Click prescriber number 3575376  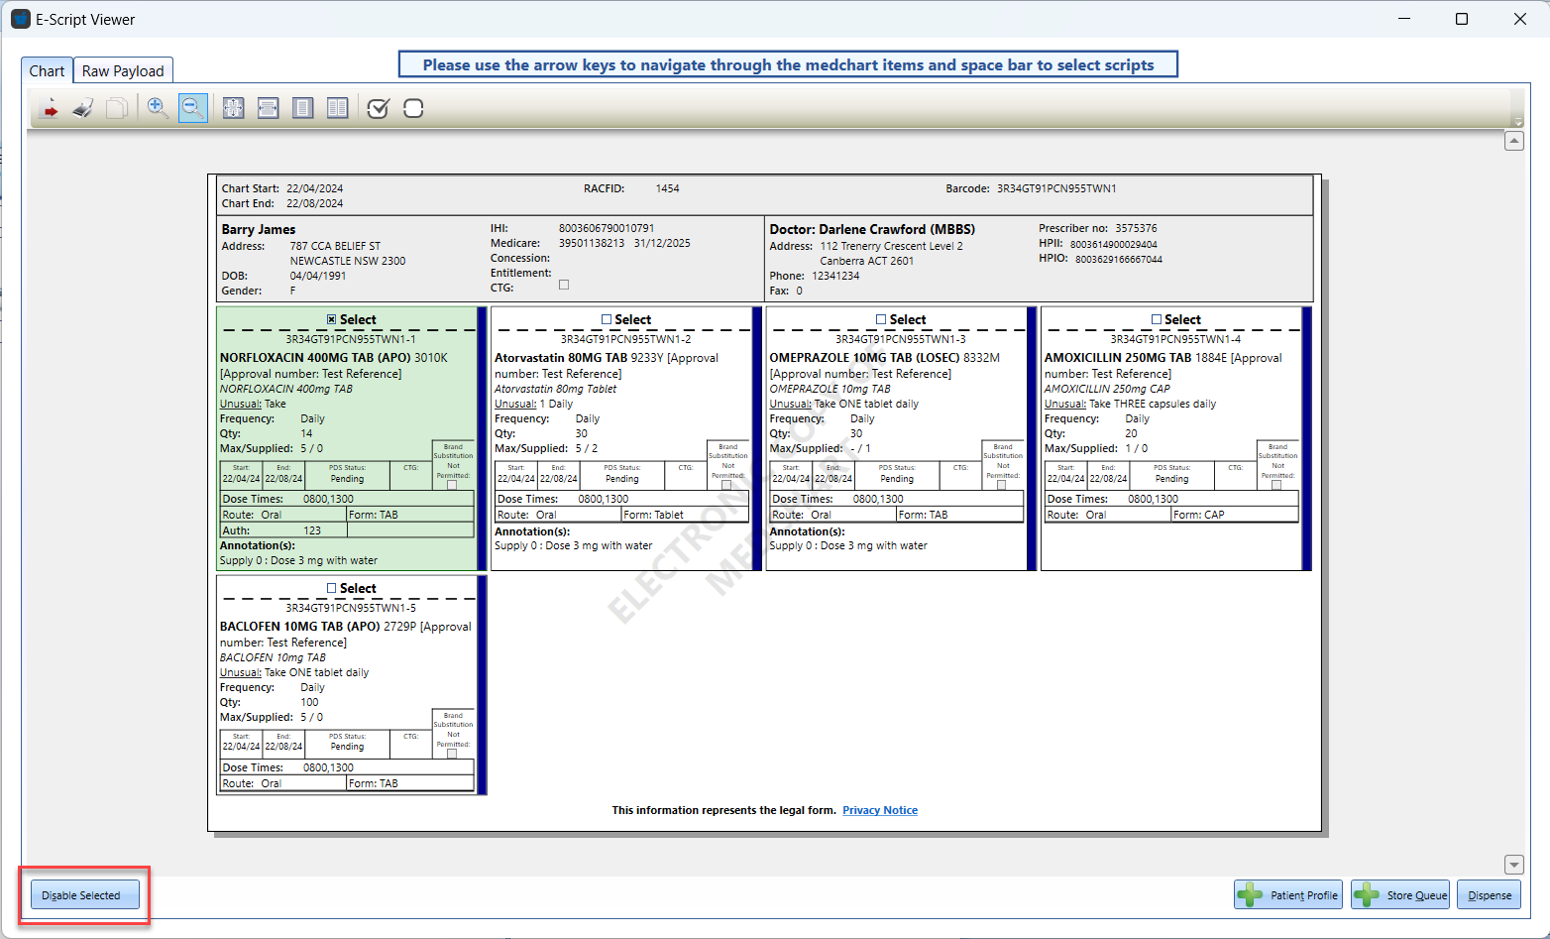tap(1136, 228)
